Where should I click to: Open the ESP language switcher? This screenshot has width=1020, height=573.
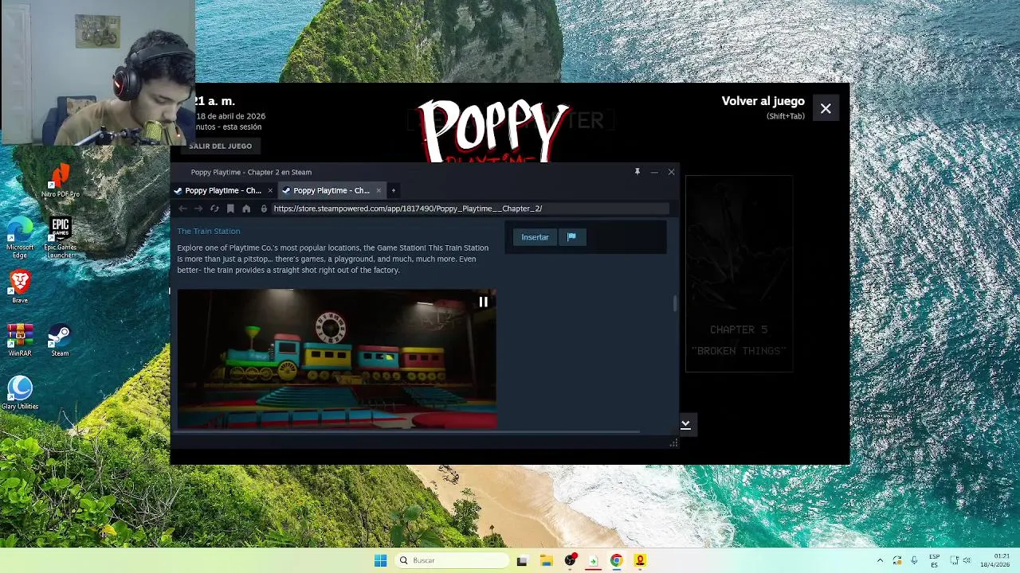(934, 560)
